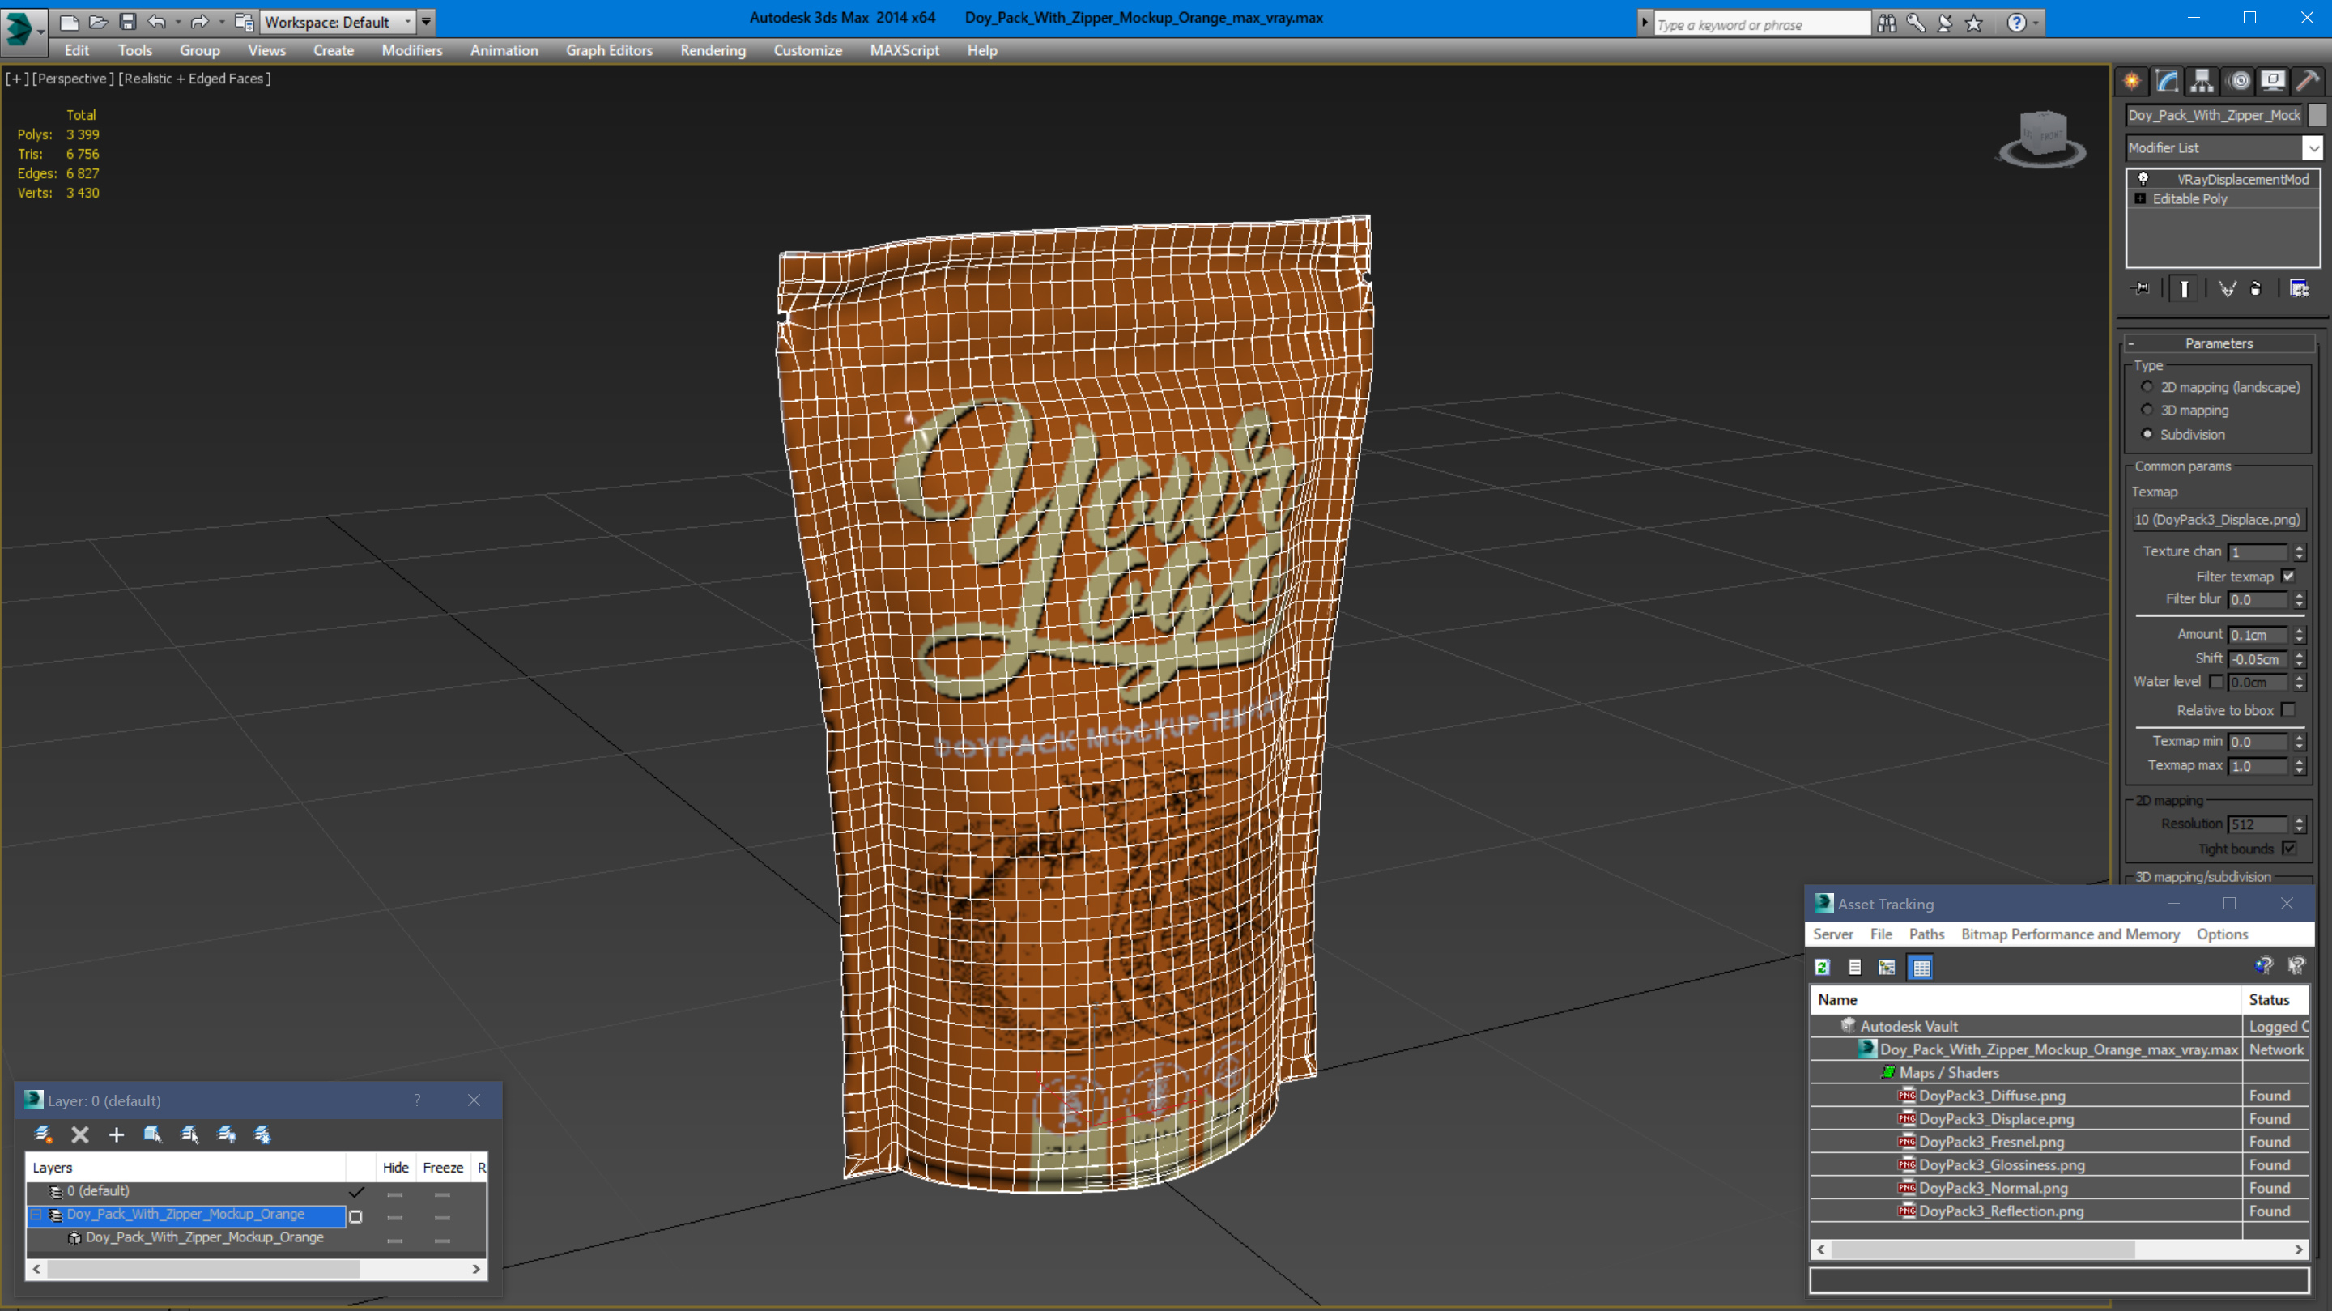2332x1311 pixels.
Task: Click Delete Layer X icon in Layer dialog
Action: pyautogui.click(x=79, y=1134)
